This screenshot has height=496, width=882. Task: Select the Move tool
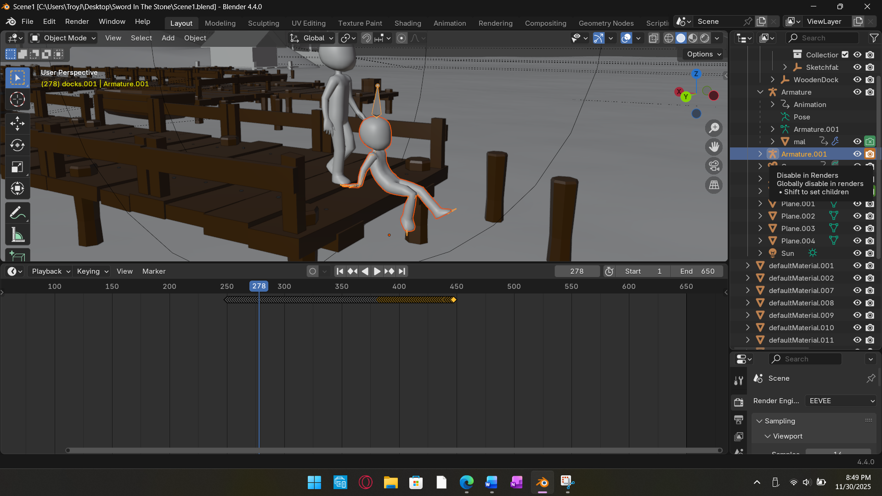click(17, 123)
